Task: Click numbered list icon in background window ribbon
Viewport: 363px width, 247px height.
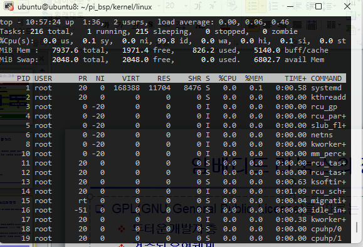Action: pyautogui.click(x=273, y=6)
